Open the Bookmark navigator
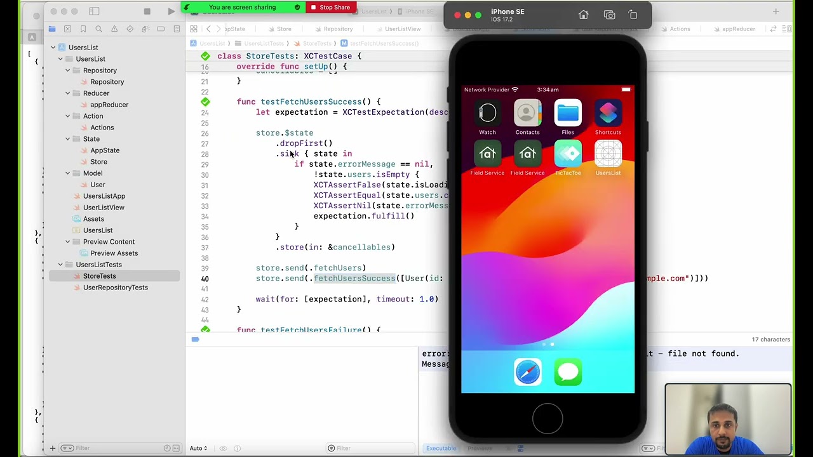Screen dimensions: 813x457 pyautogui.click(x=83, y=29)
